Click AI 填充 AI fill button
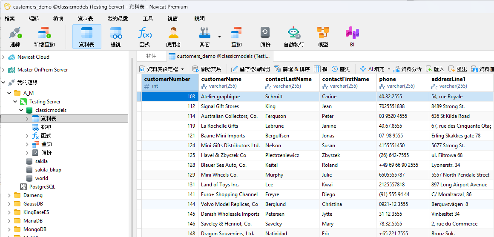Image resolution: width=494 pixels, height=237 pixels. coord(372,69)
